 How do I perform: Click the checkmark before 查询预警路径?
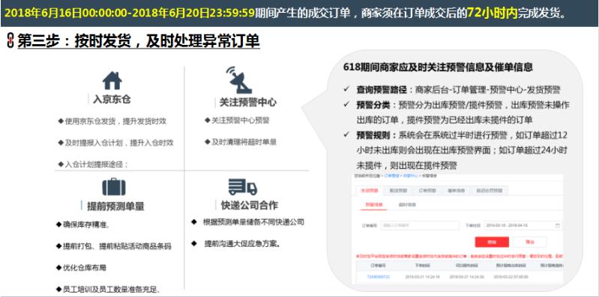pyautogui.click(x=346, y=89)
